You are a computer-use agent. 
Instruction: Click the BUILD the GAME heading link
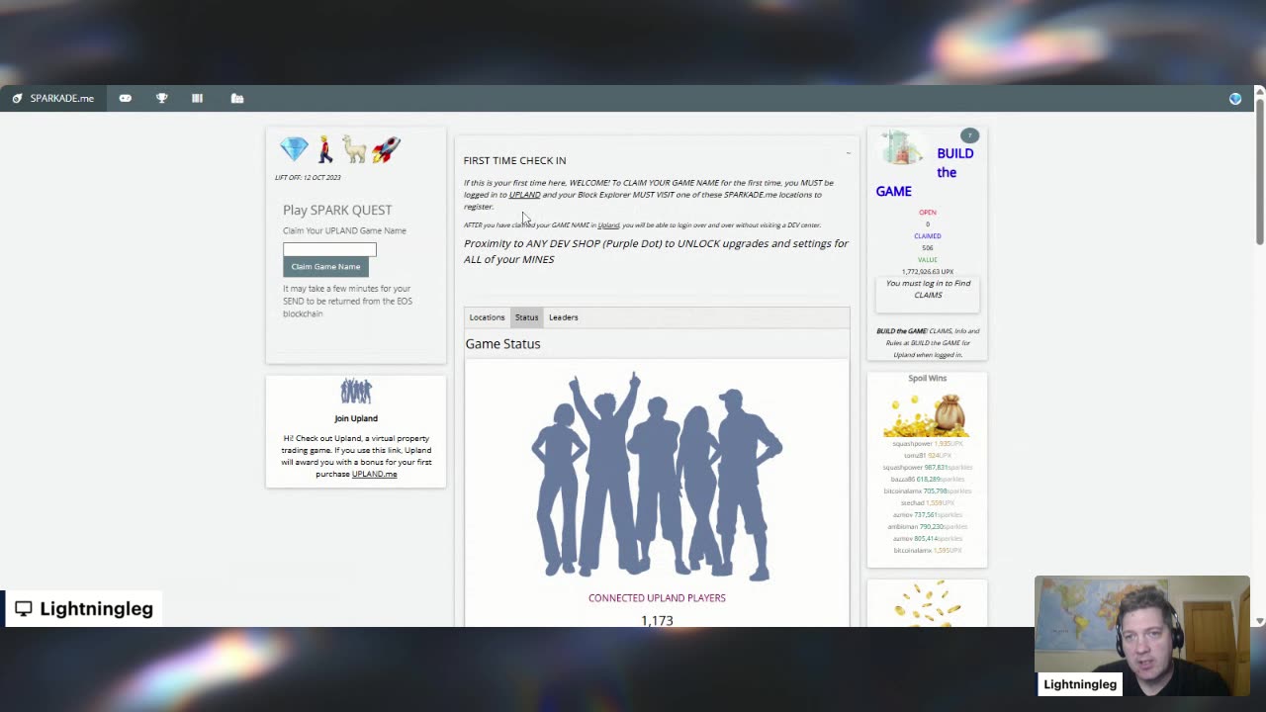(925, 172)
